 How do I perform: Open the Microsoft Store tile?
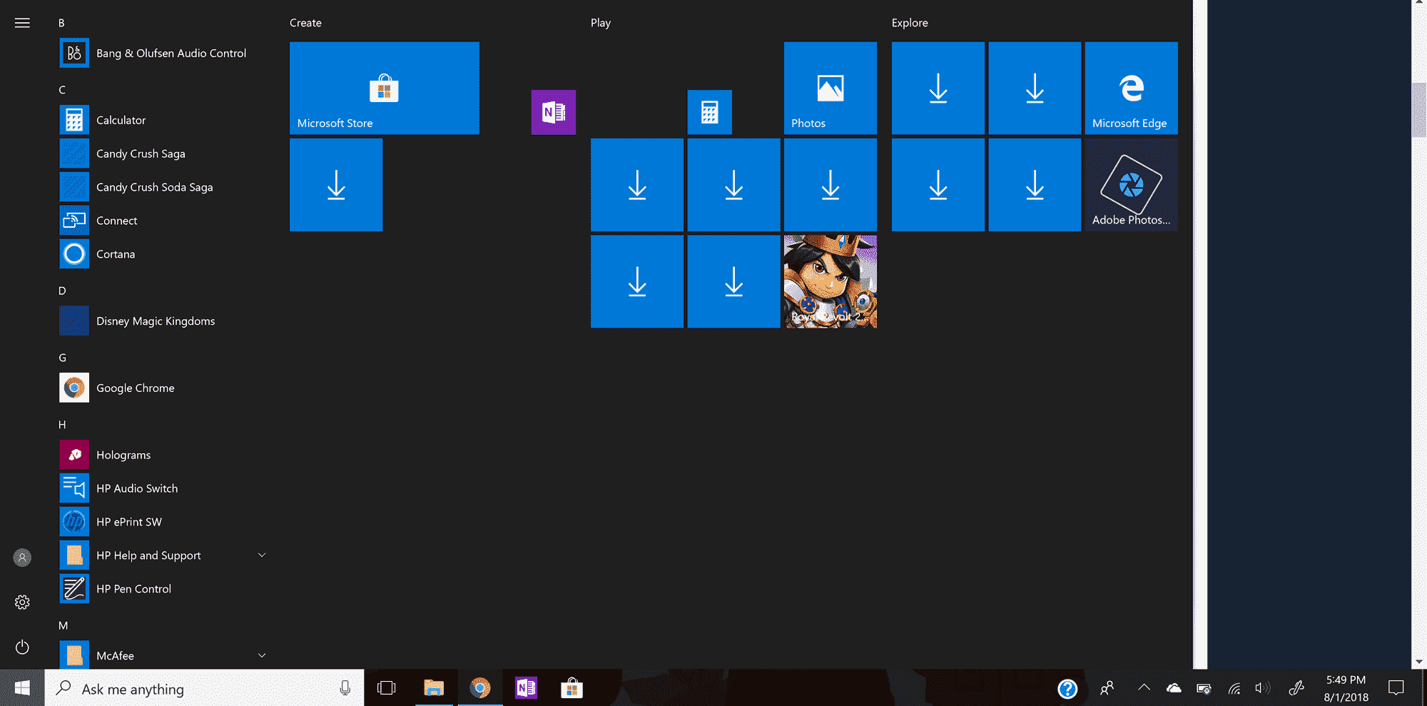(385, 88)
